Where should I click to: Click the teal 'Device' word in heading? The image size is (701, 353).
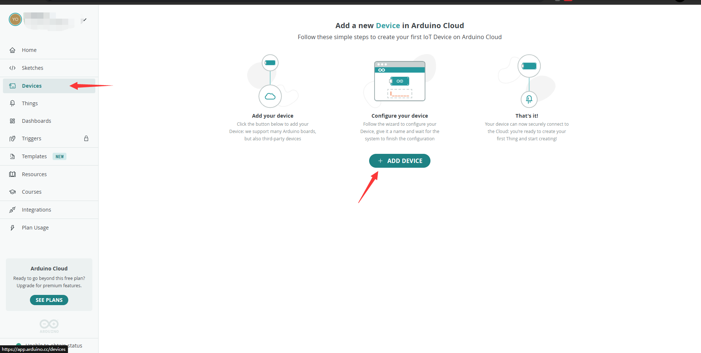pyautogui.click(x=388, y=26)
